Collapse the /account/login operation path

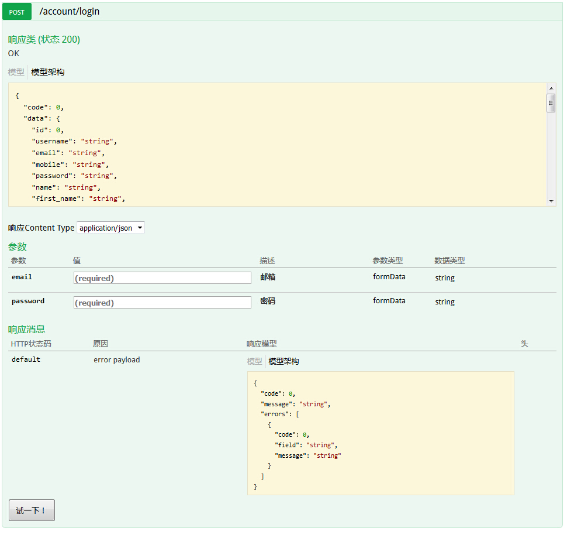pyautogui.click(x=69, y=12)
